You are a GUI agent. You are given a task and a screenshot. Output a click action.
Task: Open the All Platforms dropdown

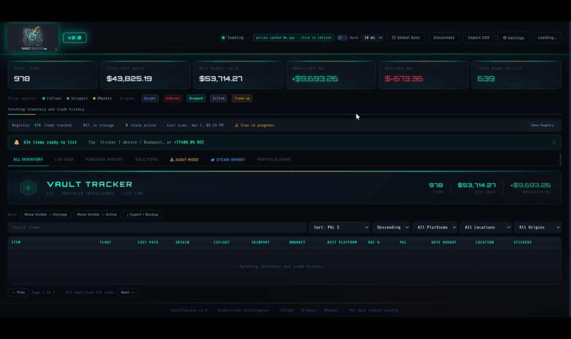435,228
